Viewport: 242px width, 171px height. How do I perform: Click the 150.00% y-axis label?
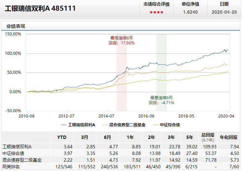tap(13, 34)
